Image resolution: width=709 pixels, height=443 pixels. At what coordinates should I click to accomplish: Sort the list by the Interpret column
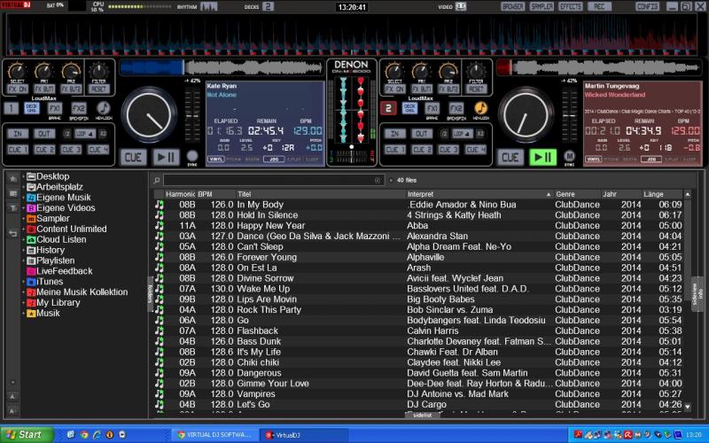[x=479, y=194]
